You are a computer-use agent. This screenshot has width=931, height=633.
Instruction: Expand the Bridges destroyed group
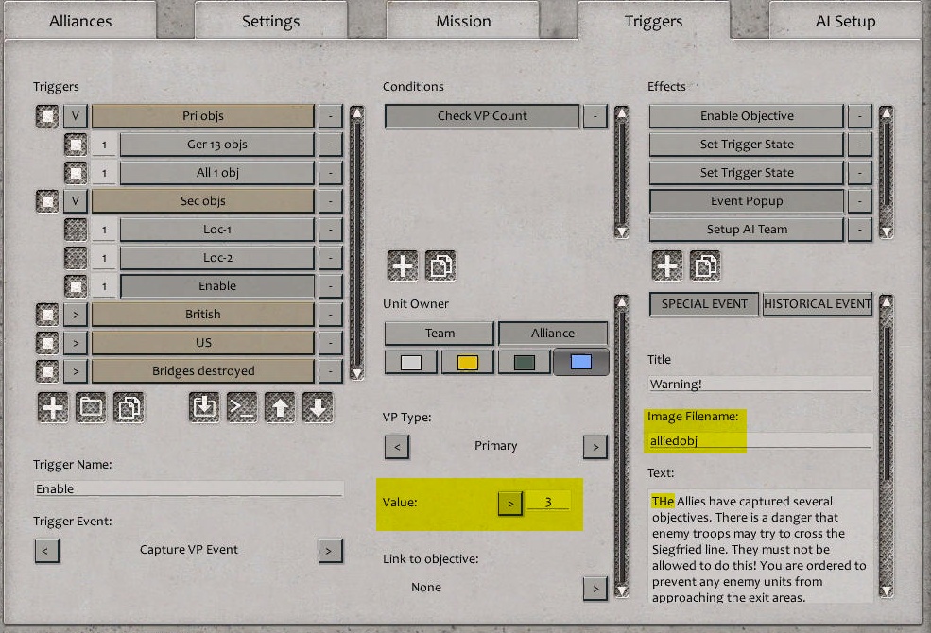(76, 371)
